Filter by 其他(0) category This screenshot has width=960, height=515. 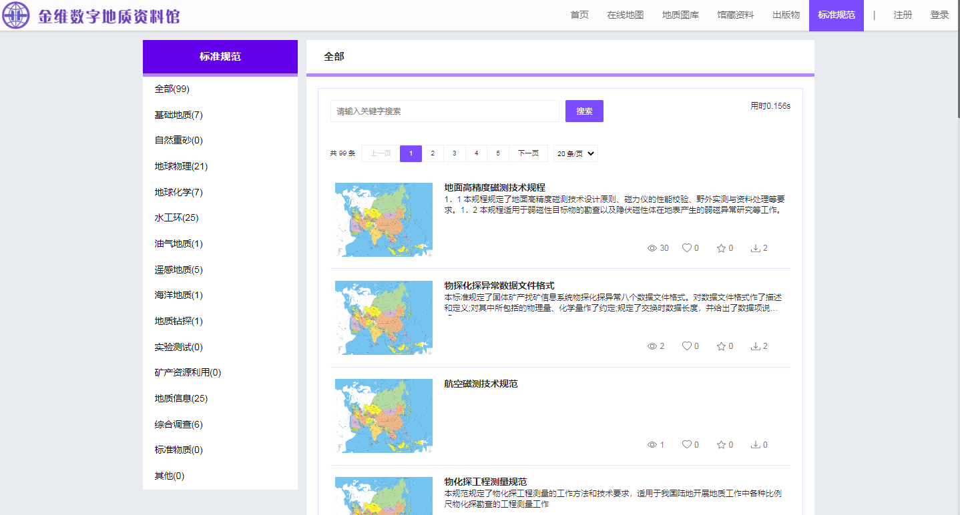pyautogui.click(x=170, y=476)
